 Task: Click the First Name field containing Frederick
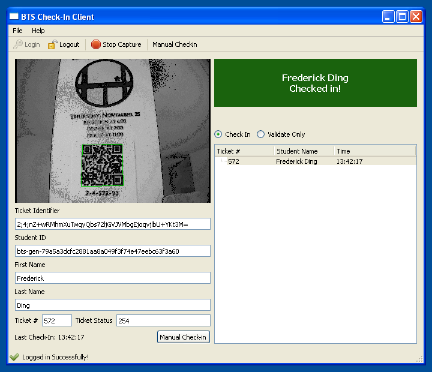113,278
